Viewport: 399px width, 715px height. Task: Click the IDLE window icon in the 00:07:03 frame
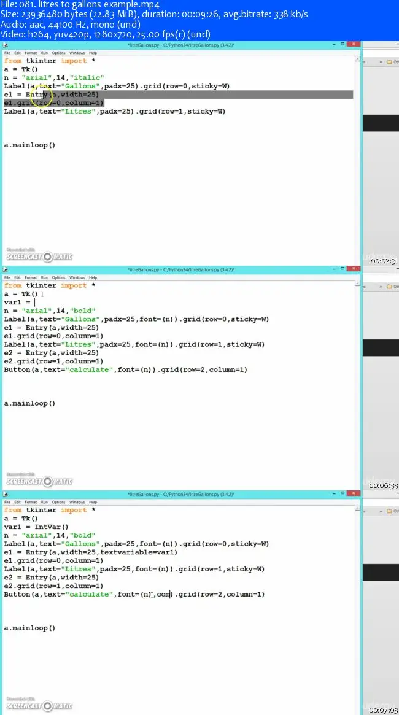pyautogui.click(x=6, y=494)
